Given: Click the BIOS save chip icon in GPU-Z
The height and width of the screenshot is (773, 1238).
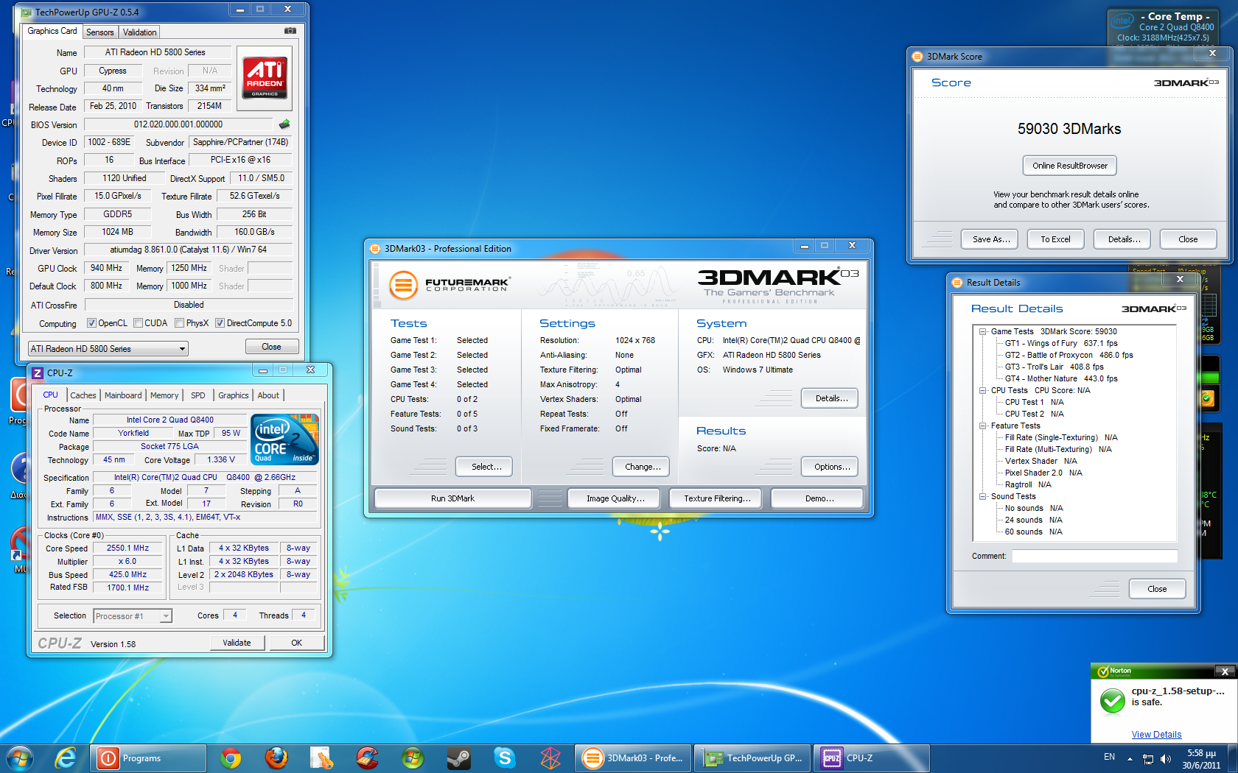Looking at the screenshot, I should pyautogui.click(x=284, y=124).
